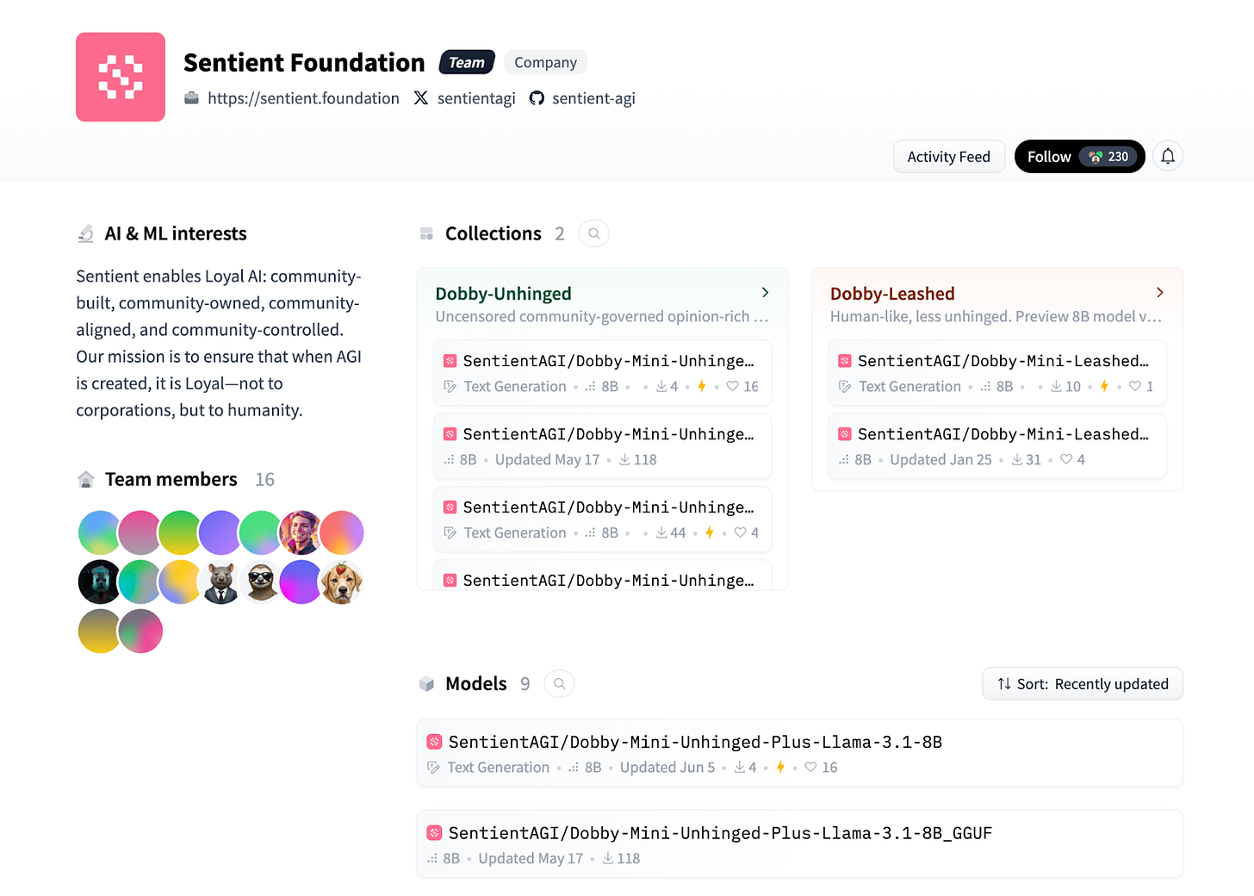Open the Collections search magnifier icon
The width and height of the screenshot is (1254, 896).
[x=593, y=233]
